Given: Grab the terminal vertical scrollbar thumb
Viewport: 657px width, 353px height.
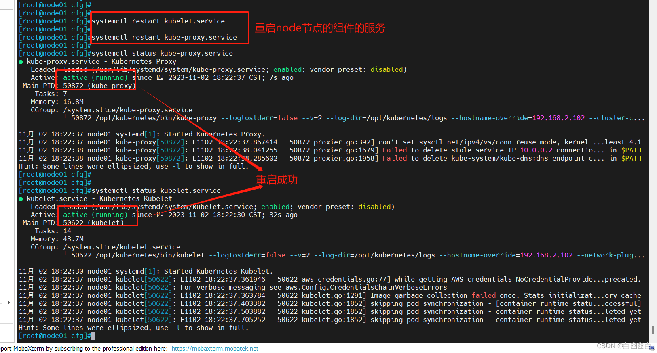Looking at the screenshot, I should point(653,330).
